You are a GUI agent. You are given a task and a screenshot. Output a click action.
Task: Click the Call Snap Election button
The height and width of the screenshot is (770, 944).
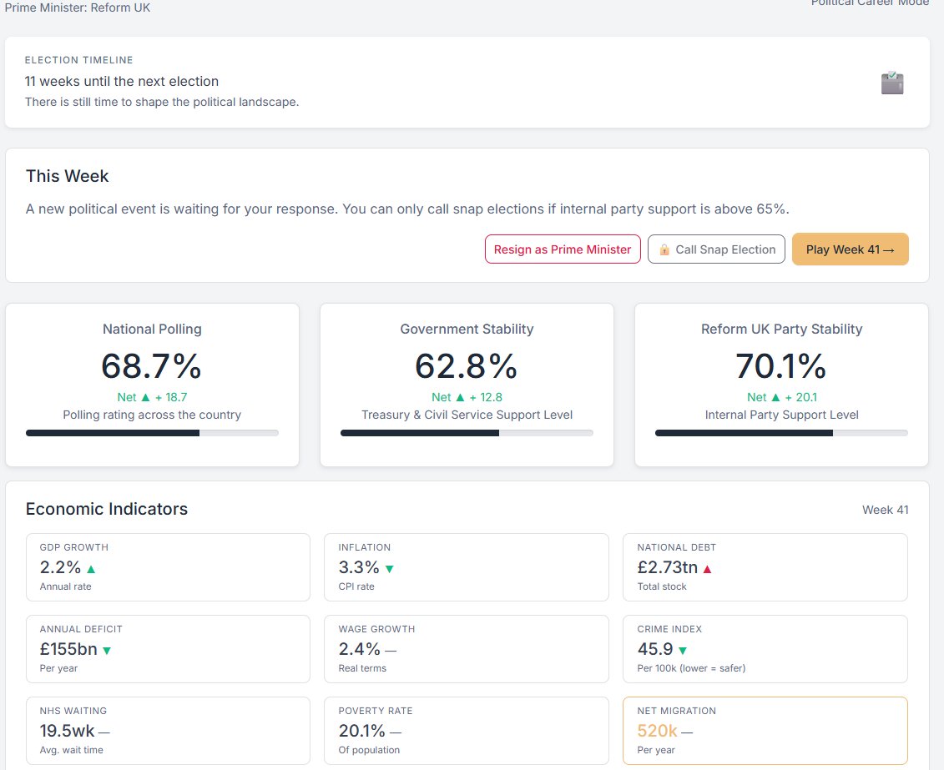click(716, 249)
